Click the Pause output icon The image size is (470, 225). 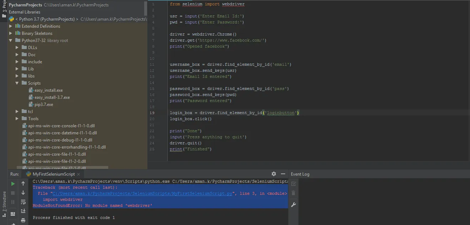[x=13, y=202]
